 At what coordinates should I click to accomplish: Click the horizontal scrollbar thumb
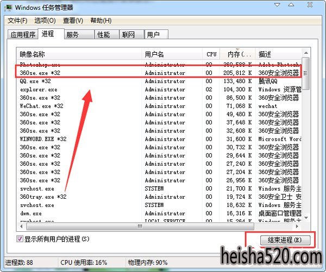(140, 226)
